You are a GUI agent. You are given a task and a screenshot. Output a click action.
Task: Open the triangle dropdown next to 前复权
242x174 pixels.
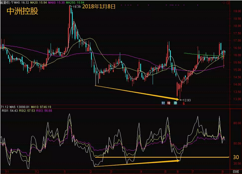(12, 2)
